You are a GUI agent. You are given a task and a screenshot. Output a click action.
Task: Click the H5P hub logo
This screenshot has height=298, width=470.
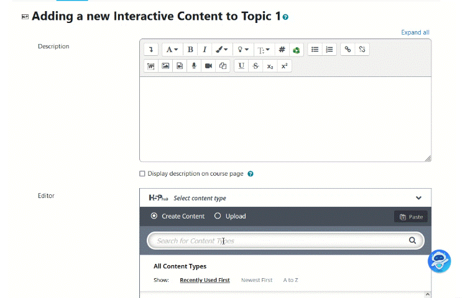pos(159,198)
